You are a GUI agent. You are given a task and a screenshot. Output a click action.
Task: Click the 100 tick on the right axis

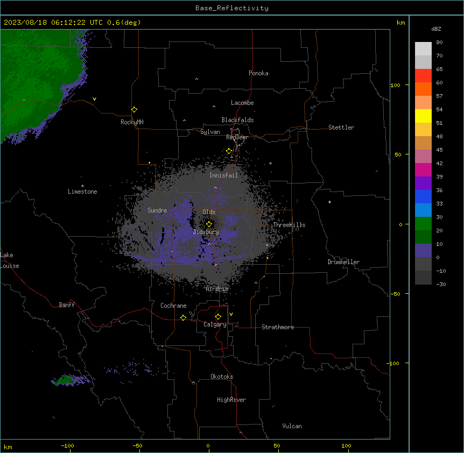[x=395, y=85]
